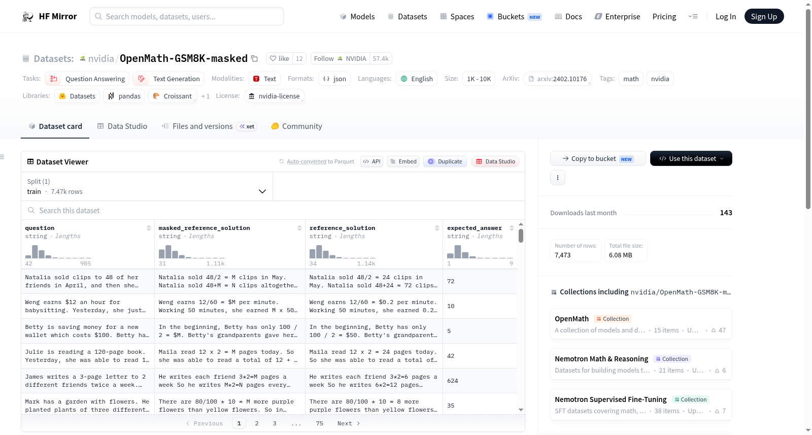Like the dataset with the heart button
Screen dimensions: 812x435
click(280, 59)
